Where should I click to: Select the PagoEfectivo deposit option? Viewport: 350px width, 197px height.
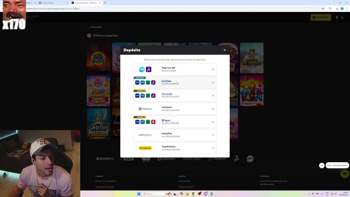(x=175, y=148)
